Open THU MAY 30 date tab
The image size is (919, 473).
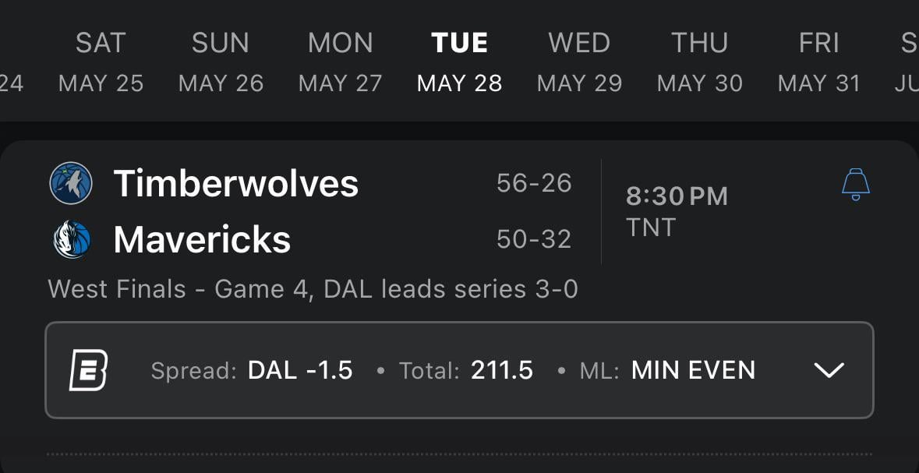[699, 62]
